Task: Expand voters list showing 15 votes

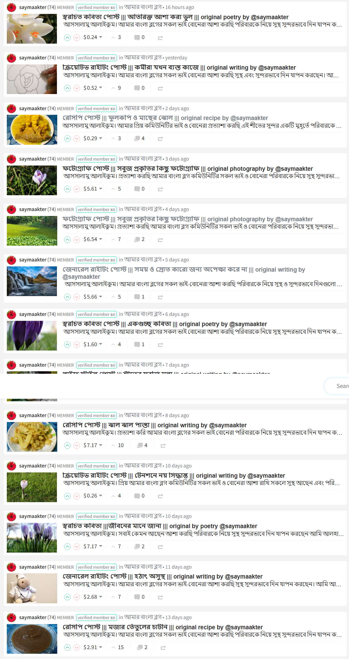Action: (118, 647)
